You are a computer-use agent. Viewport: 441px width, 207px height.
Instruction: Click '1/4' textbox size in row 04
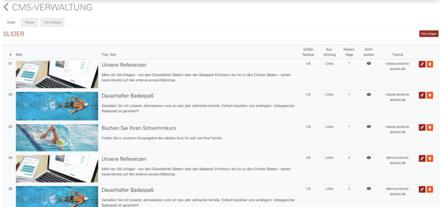click(308, 158)
